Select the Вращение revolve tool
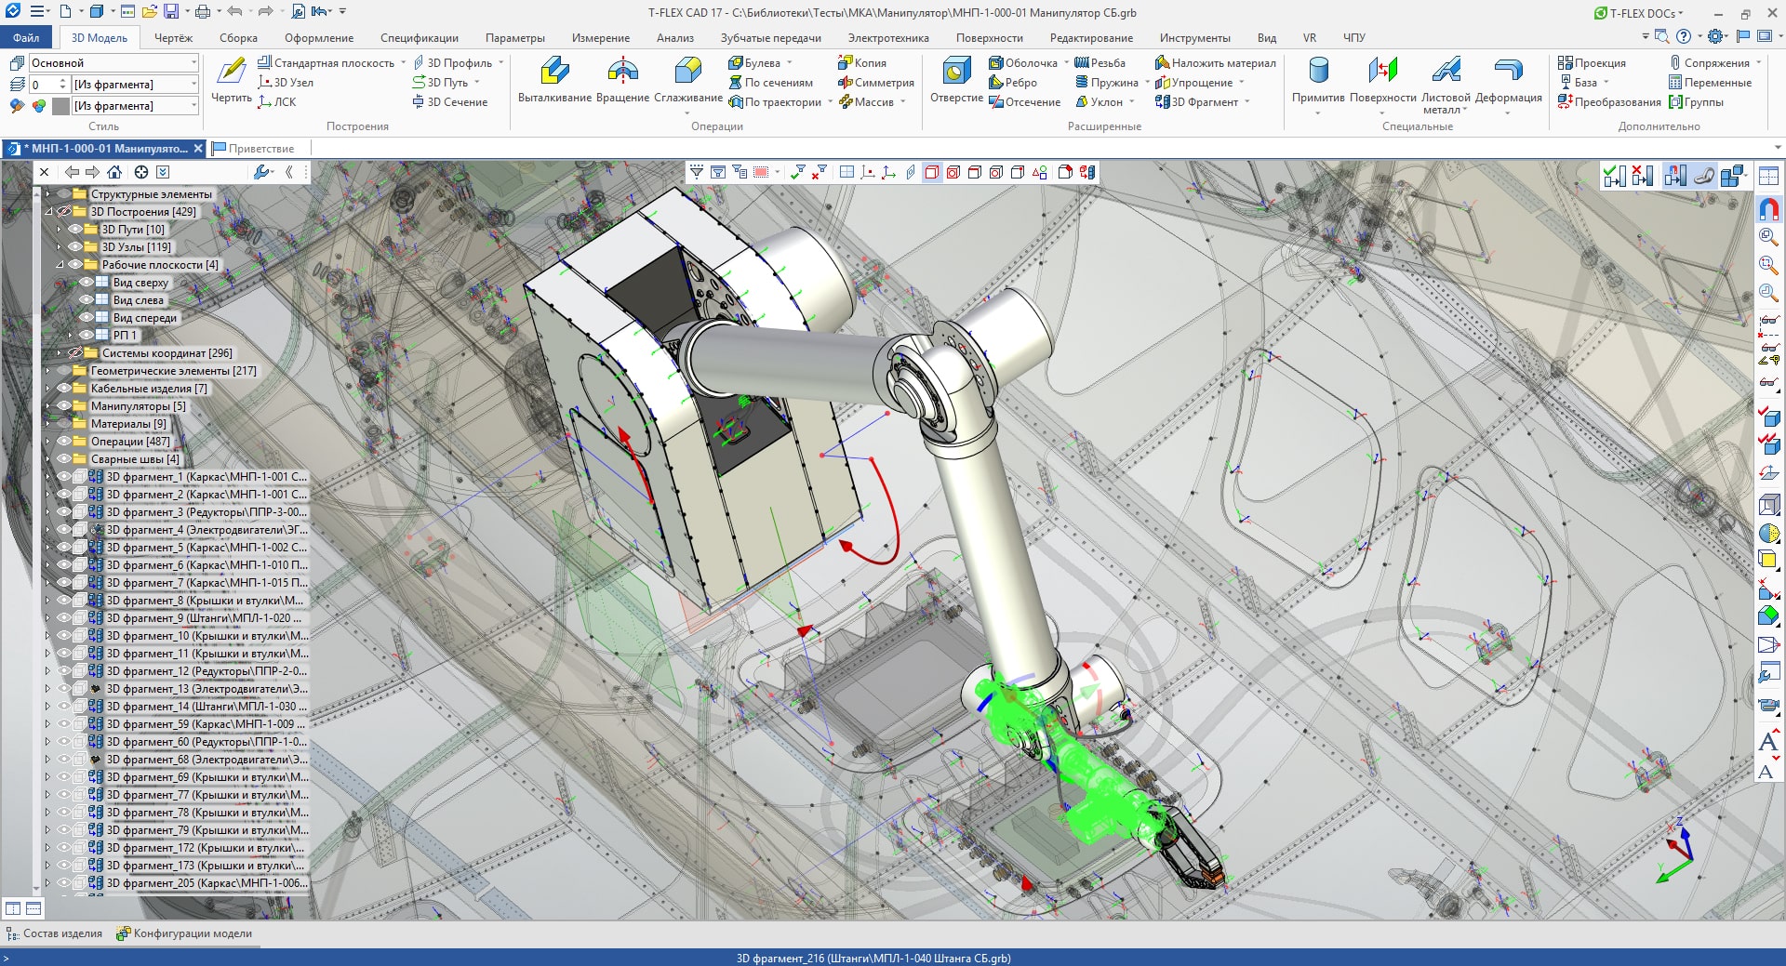This screenshot has width=1786, height=966. (x=622, y=79)
